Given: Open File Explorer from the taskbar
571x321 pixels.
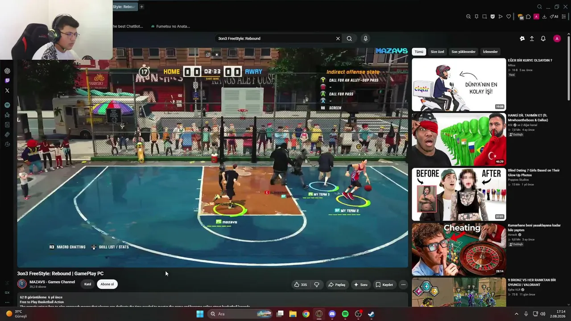Looking at the screenshot, I should pos(293,314).
